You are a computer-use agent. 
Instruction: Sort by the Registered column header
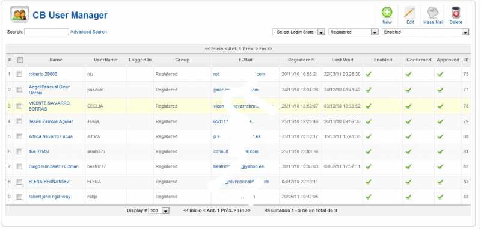(301, 60)
